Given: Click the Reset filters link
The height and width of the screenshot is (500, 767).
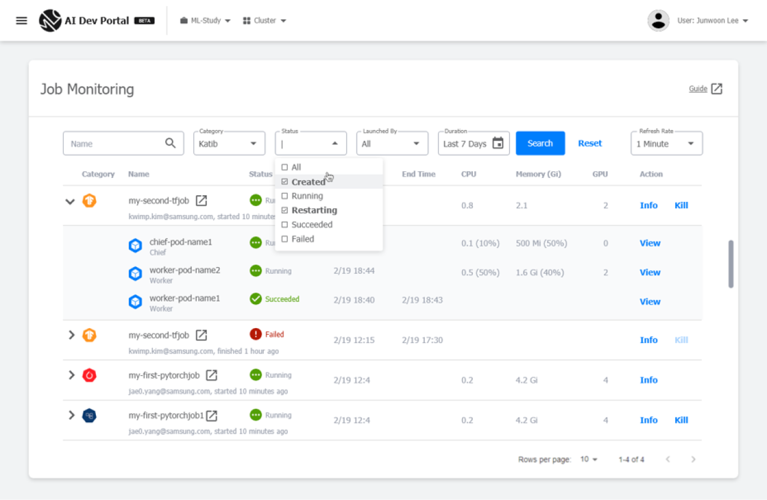Looking at the screenshot, I should coord(590,143).
